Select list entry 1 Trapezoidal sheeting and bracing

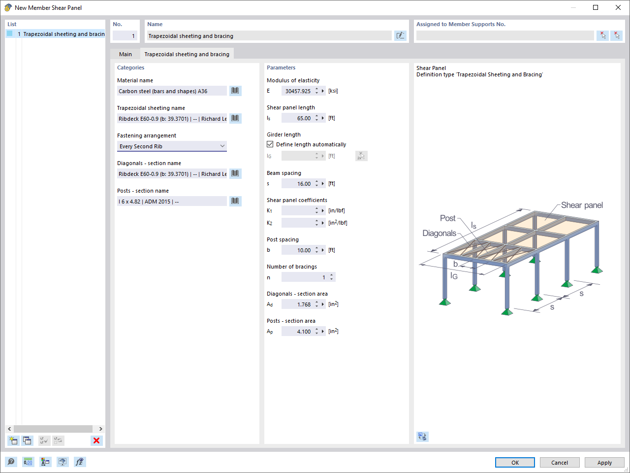coord(54,34)
